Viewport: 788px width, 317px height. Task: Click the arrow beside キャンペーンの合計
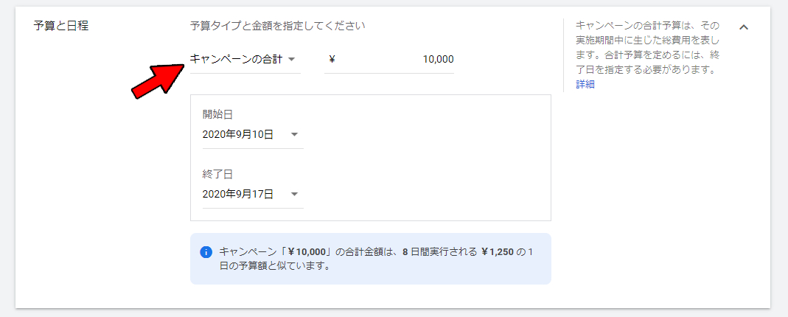[x=291, y=59]
